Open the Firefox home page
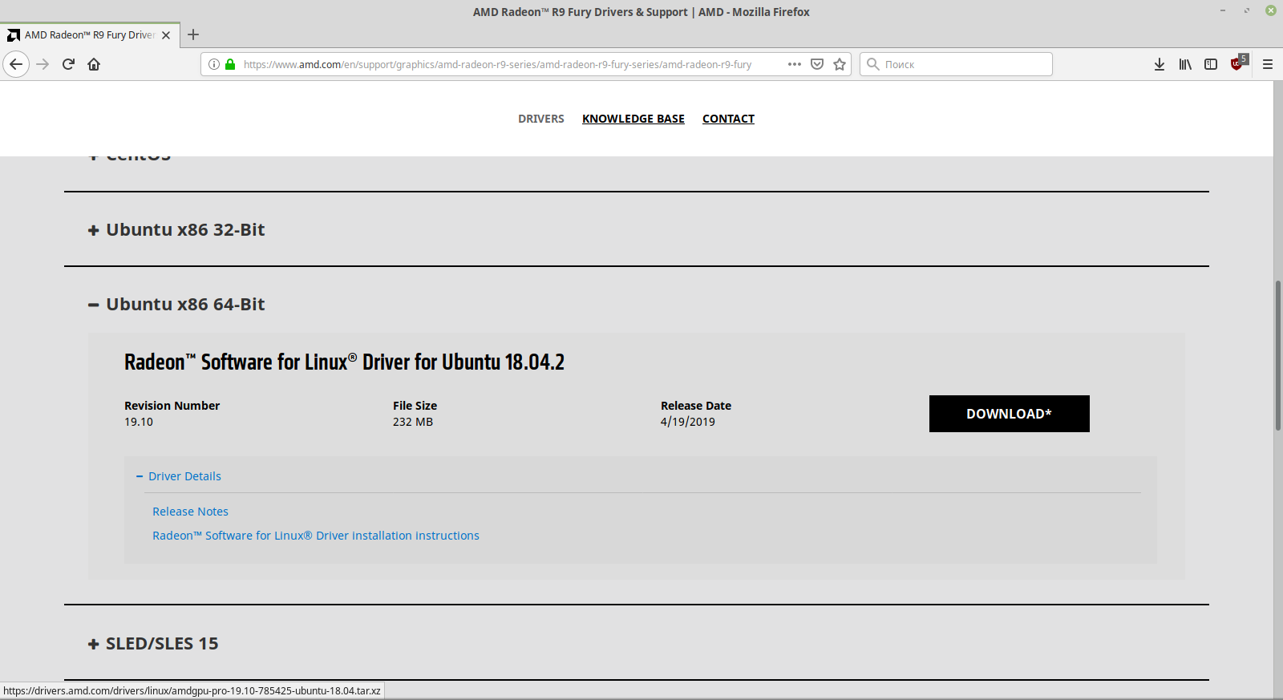The width and height of the screenshot is (1283, 700). 94,64
